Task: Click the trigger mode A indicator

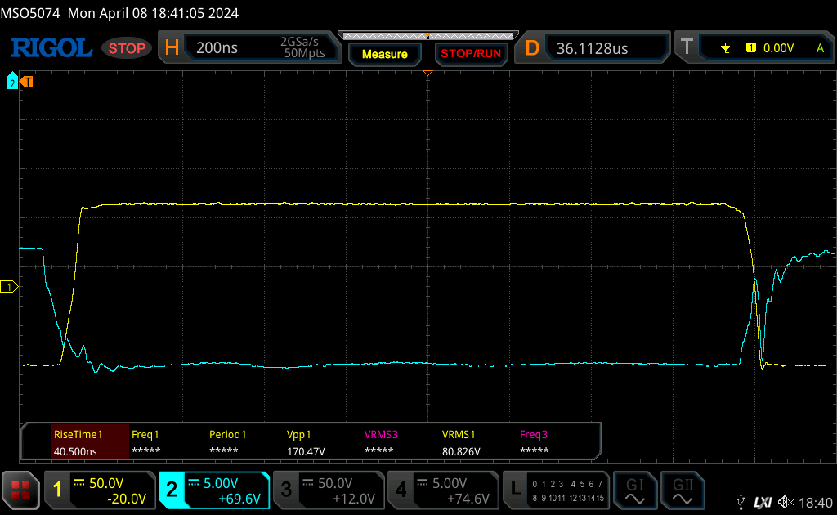Action: tap(821, 48)
